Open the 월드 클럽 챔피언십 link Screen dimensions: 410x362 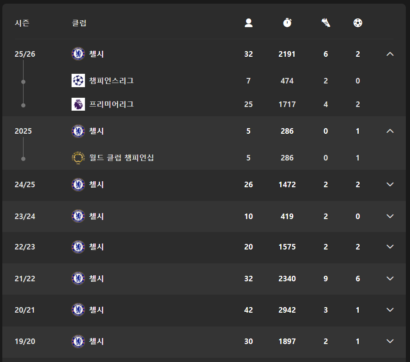pyautogui.click(x=121, y=158)
